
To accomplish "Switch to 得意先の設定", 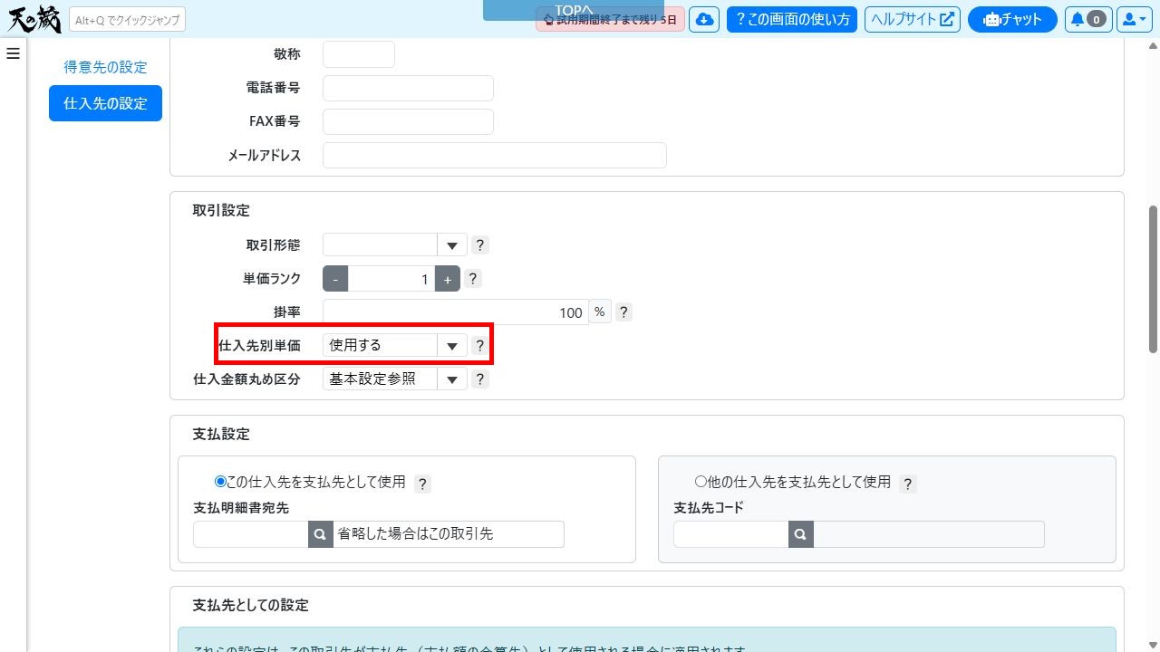I will [x=105, y=67].
